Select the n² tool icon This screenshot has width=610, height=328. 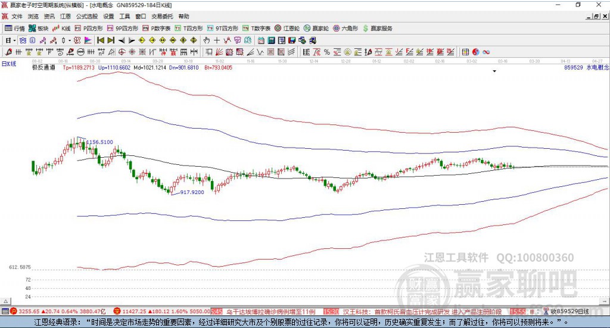tap(101, 52)
